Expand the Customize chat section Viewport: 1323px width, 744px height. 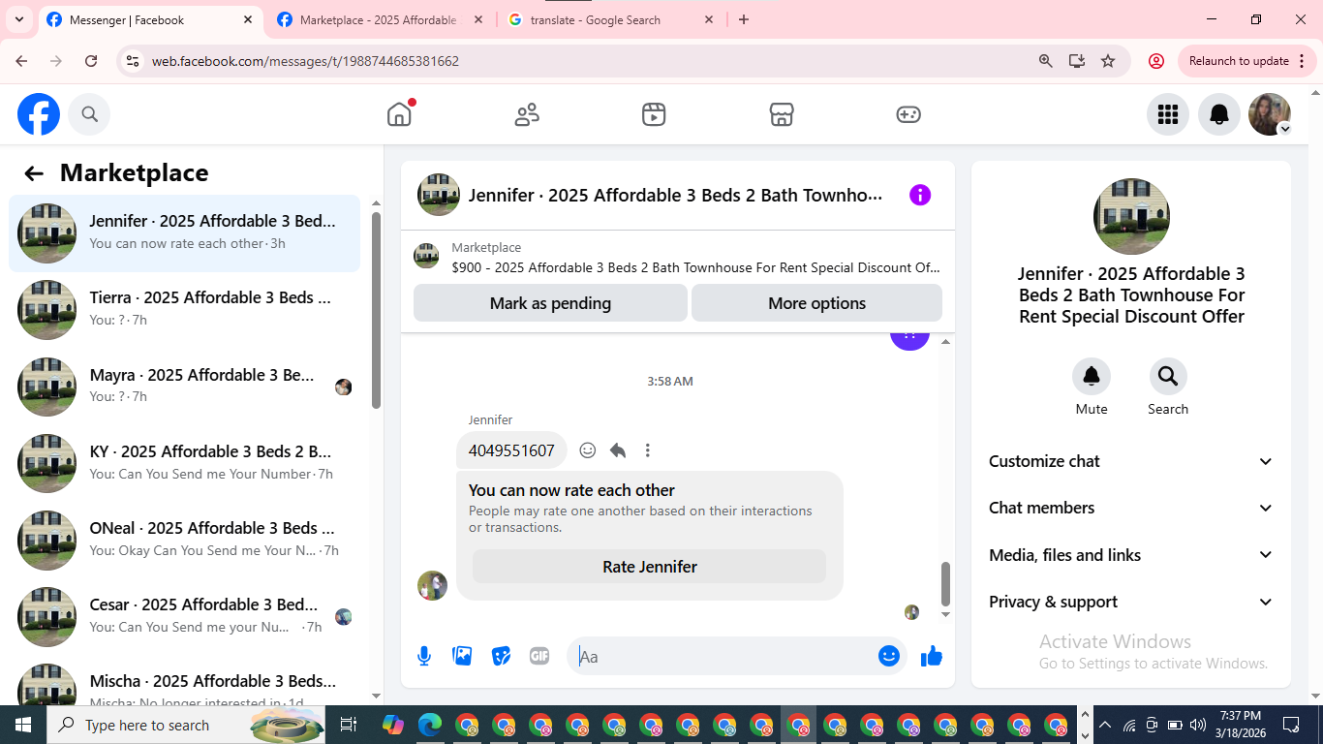click(x=1131, y=461)
